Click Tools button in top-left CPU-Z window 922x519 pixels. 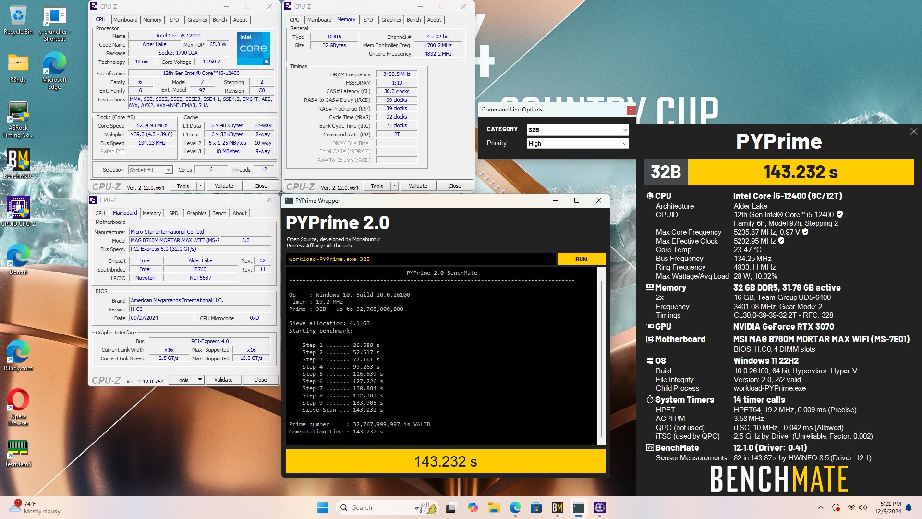click(183, 186)
